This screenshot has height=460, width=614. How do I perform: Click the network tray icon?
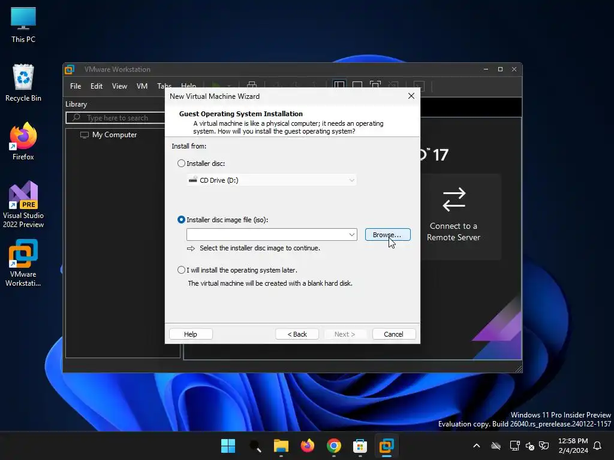514,446
